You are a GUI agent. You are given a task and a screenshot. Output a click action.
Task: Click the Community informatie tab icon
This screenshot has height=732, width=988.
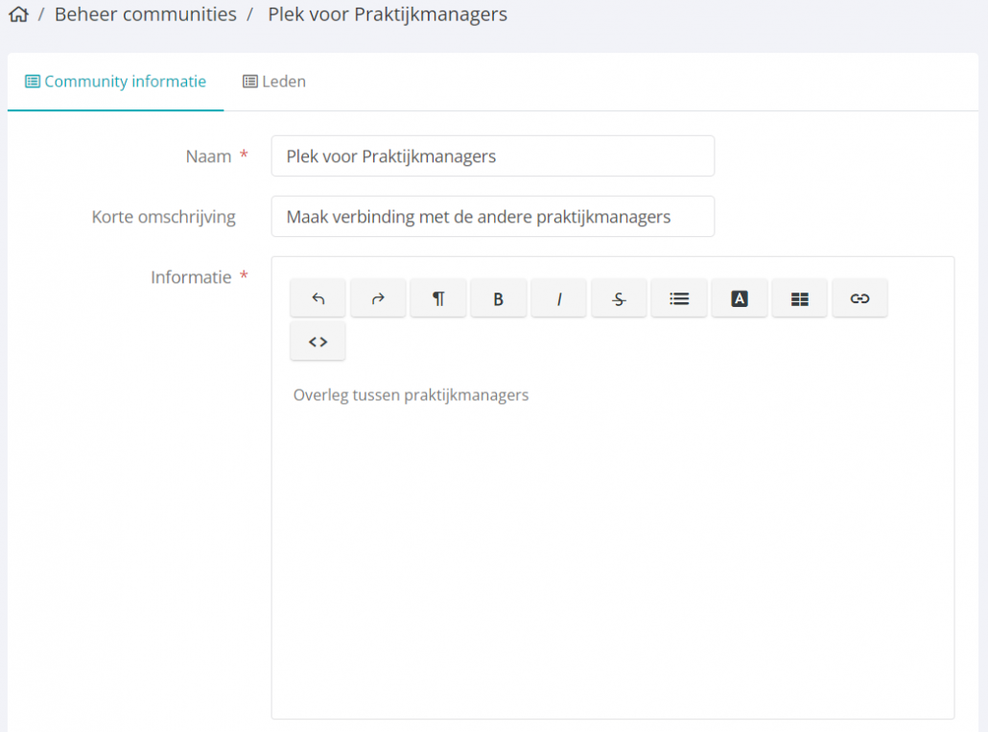33,82
